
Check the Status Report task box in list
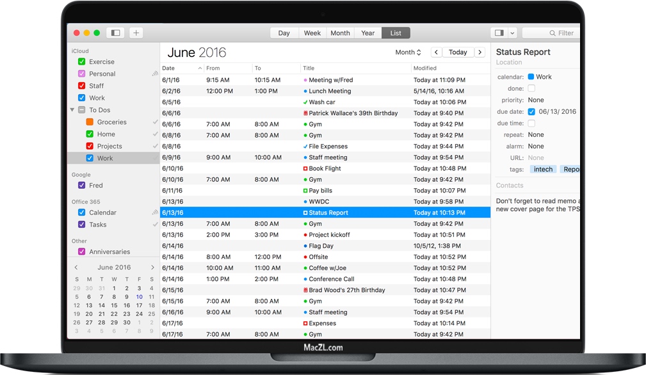click(305, 213)
